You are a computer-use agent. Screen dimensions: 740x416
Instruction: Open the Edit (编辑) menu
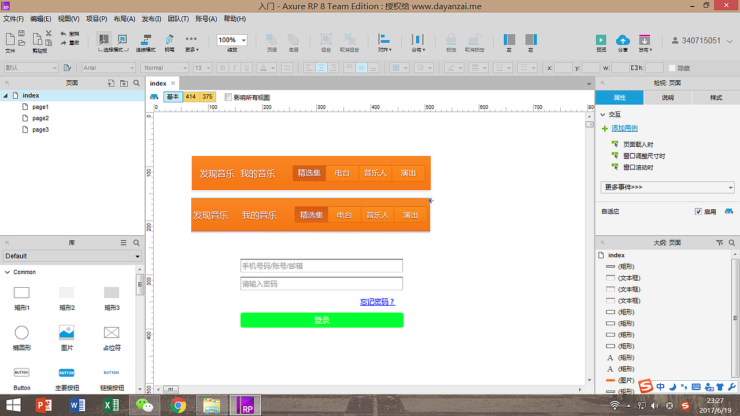click(x=40, y=19)
